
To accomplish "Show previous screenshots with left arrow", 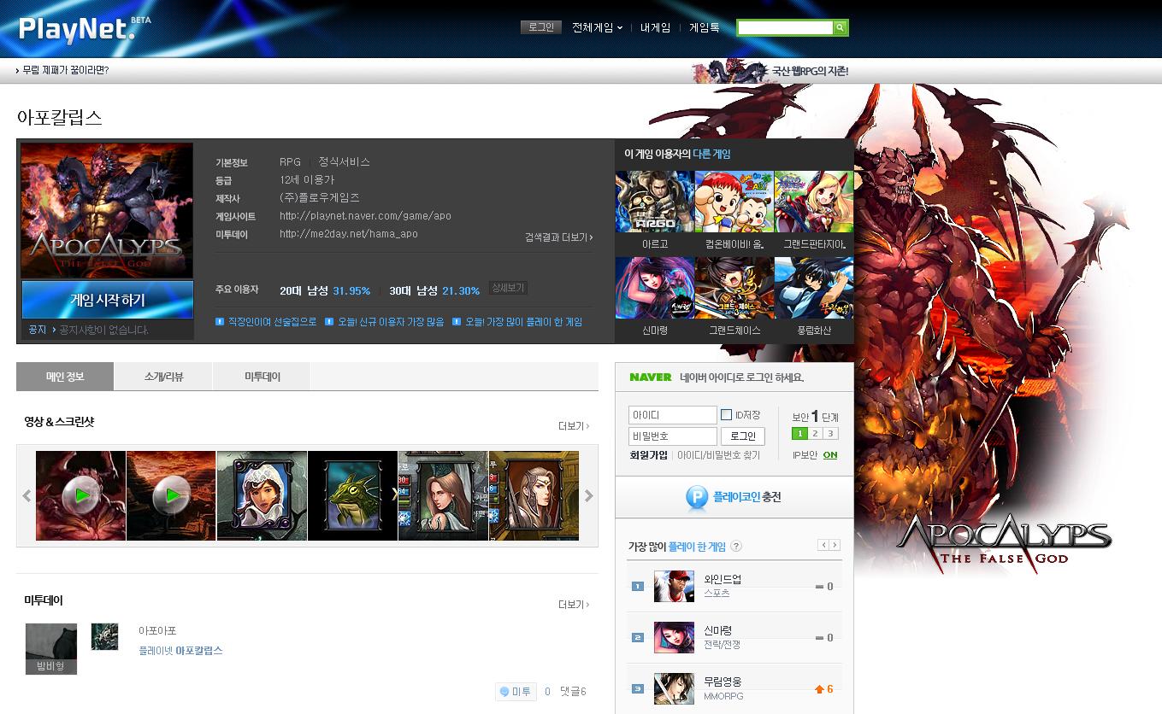I will (27, 495).
